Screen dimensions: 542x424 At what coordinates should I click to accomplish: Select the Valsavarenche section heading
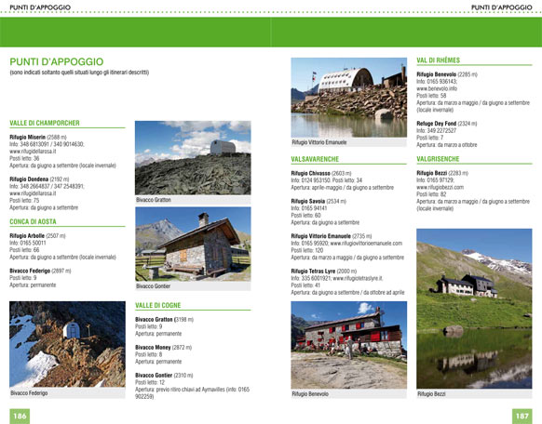coord(315,159)
